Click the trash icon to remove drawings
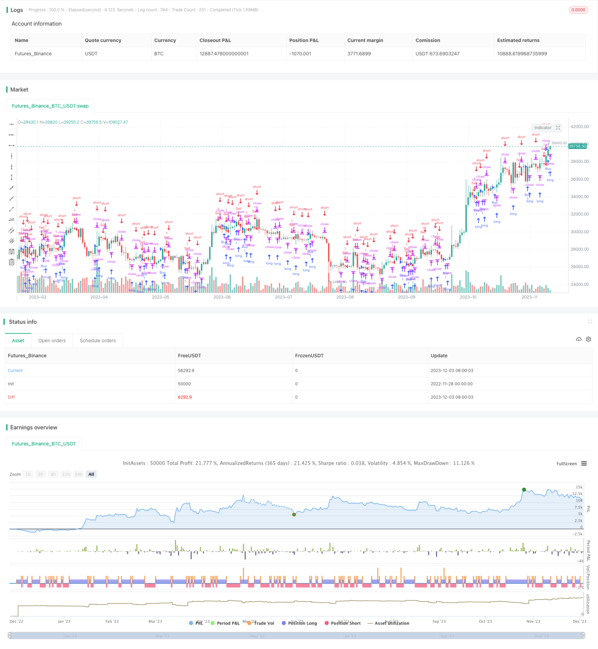Viewport: 598px width, 649px height. (11, 262)
